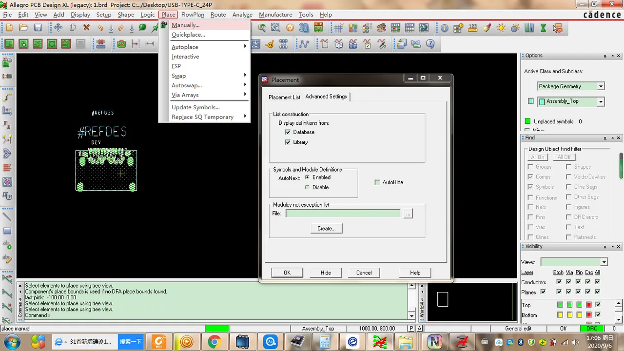Select AutoNext Disable radio button
624x351 pixels.
click(x=307, y=187)
